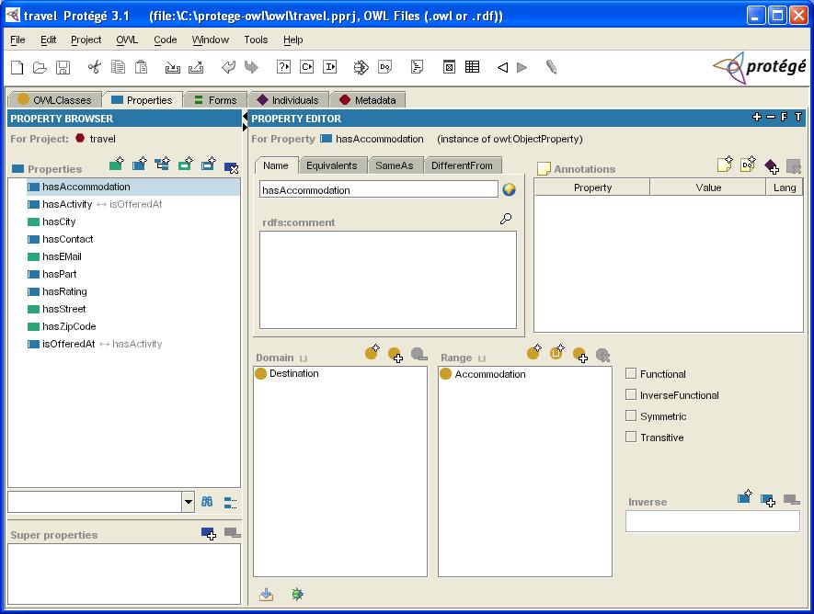The width and height of the screenshot is (814, 614).
Task: Click the Paste clipboard toolbar icon
Action: click(142, 67)
